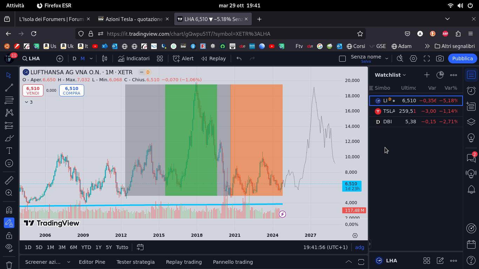Remove drawings with trash icon

coord(9,264)
